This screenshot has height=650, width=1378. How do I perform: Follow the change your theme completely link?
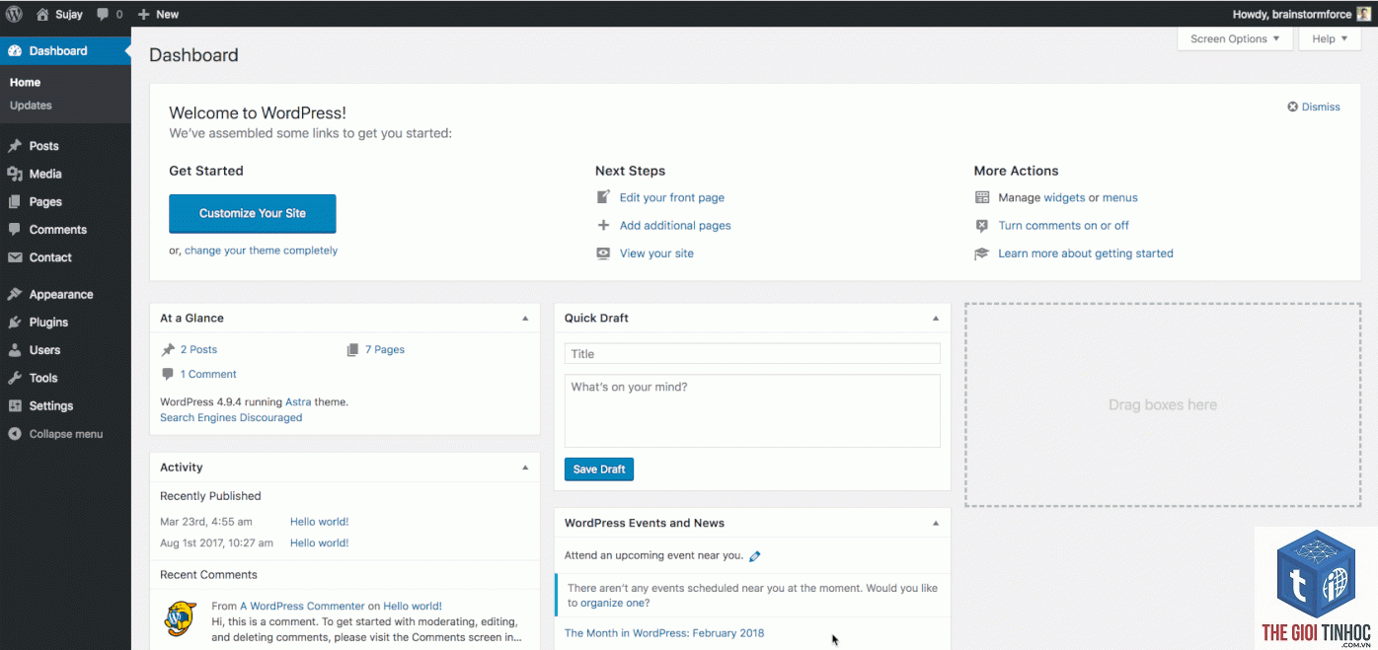261,251
